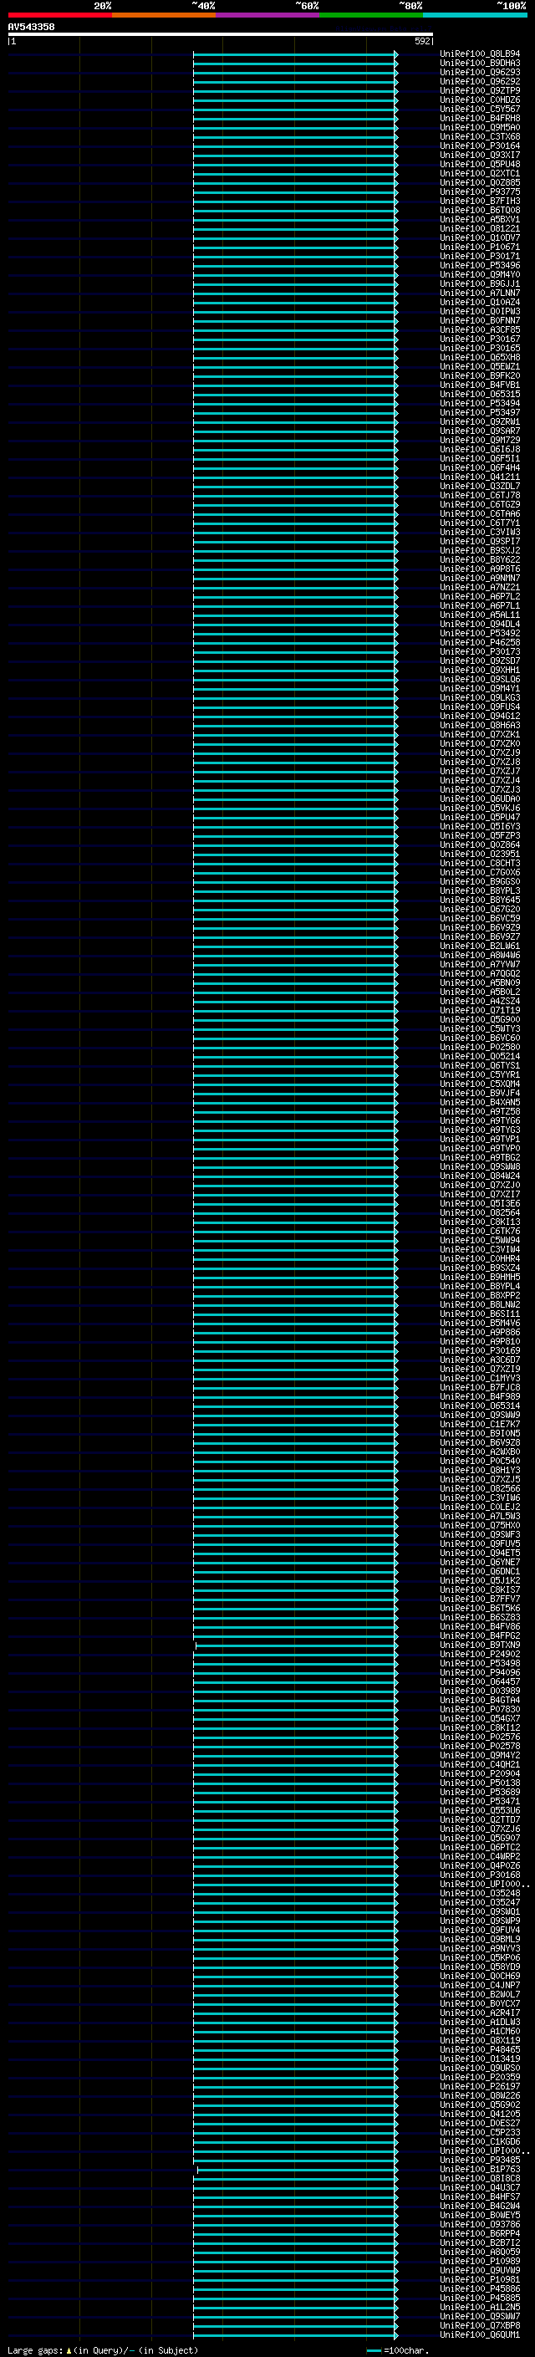Select label UniRef100_B9SXZ4

coord(480,1268)
